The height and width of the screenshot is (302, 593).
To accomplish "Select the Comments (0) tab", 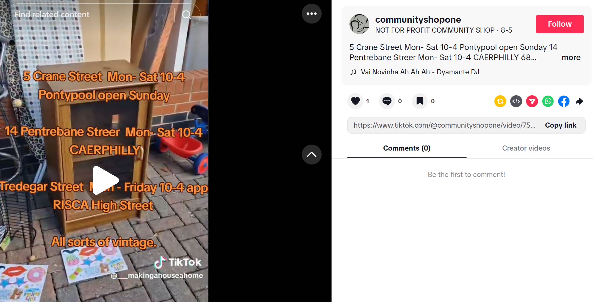I will (407, 148).
